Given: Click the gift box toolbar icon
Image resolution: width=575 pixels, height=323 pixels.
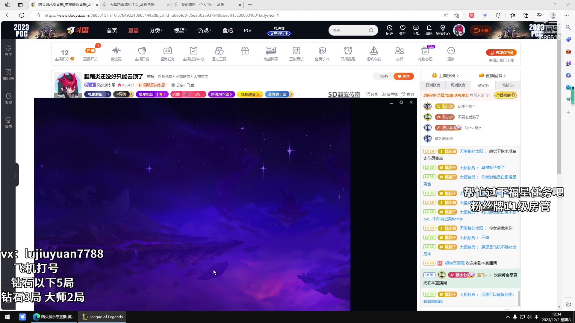Looking at the screenshot, I should [245, 51].
